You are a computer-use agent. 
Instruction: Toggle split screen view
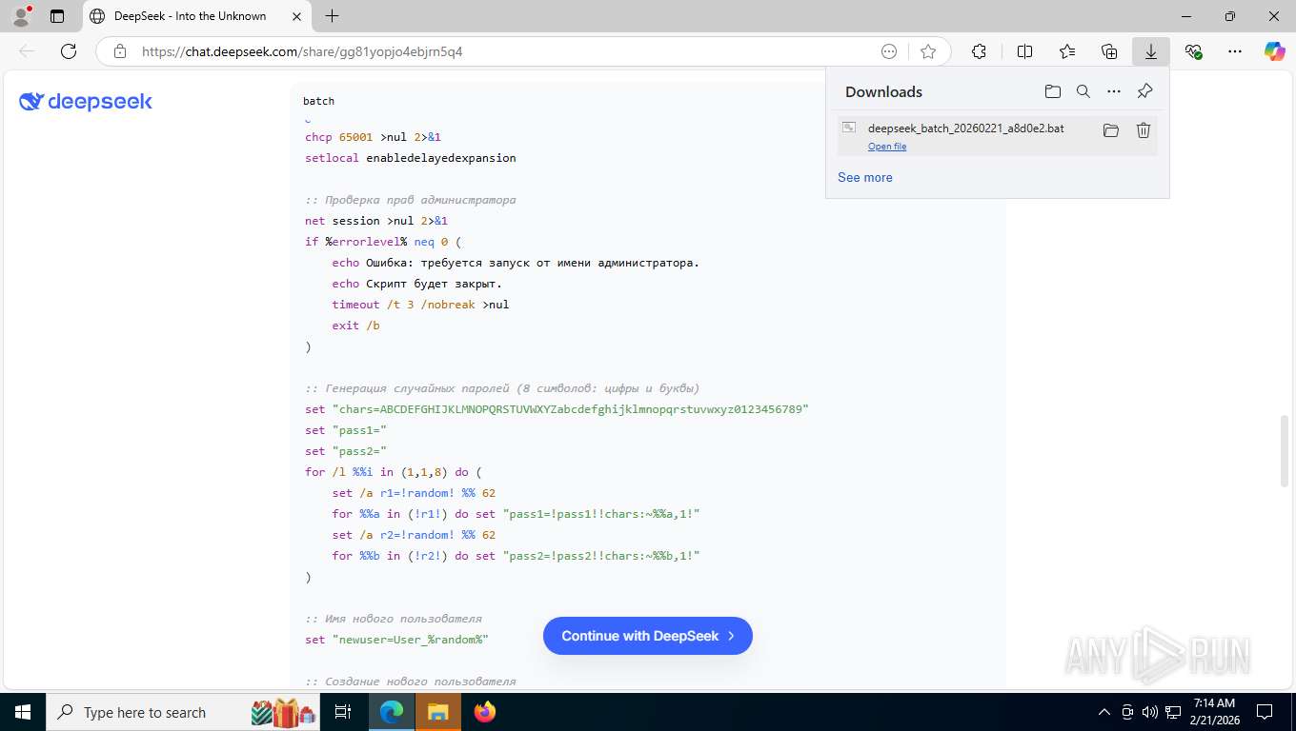pos(1024,51)
